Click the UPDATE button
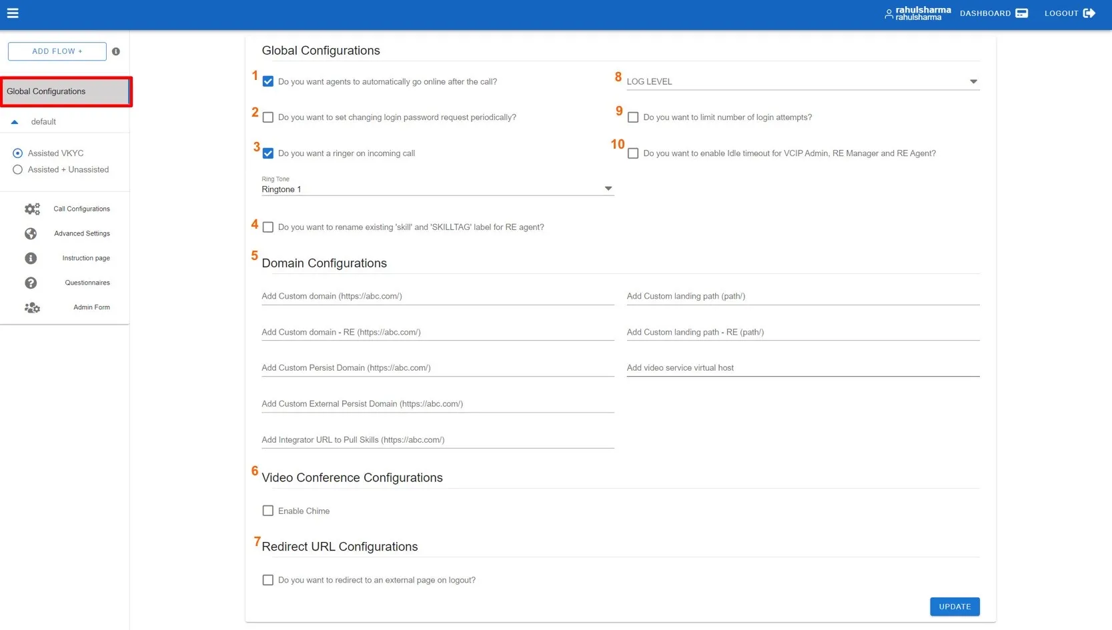The width and height of the screenshot is (1112, 630). pos(955,607)
